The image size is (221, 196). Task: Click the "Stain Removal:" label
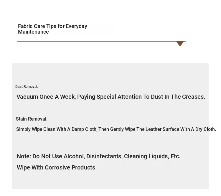[32, 119]
